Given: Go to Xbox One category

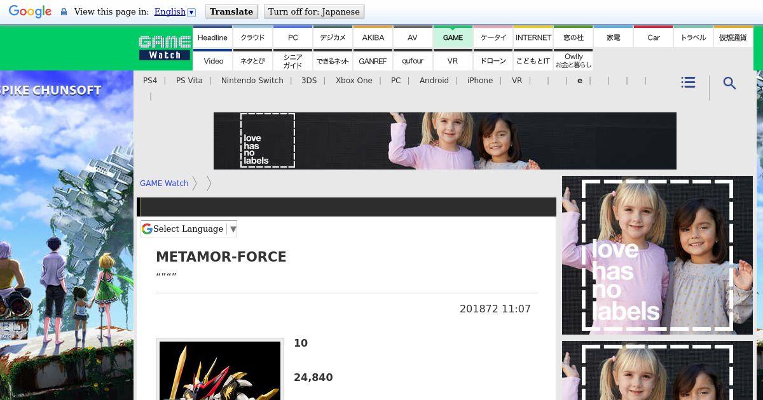Looking at the screenshot, I should coord(354,81).
